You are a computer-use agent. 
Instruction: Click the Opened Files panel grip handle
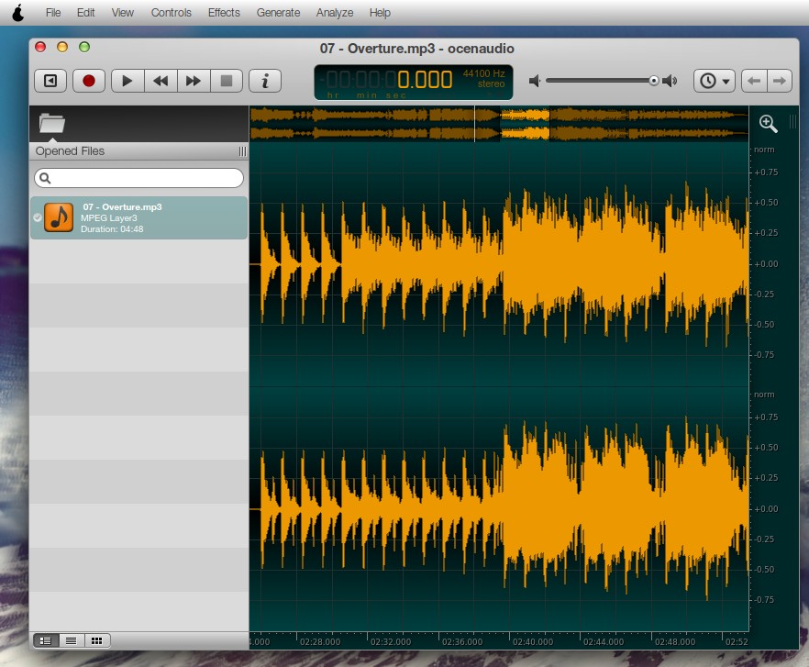click(x=242, y=151)
